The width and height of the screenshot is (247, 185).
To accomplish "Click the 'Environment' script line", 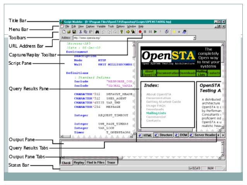I will (x=77, y=52).
